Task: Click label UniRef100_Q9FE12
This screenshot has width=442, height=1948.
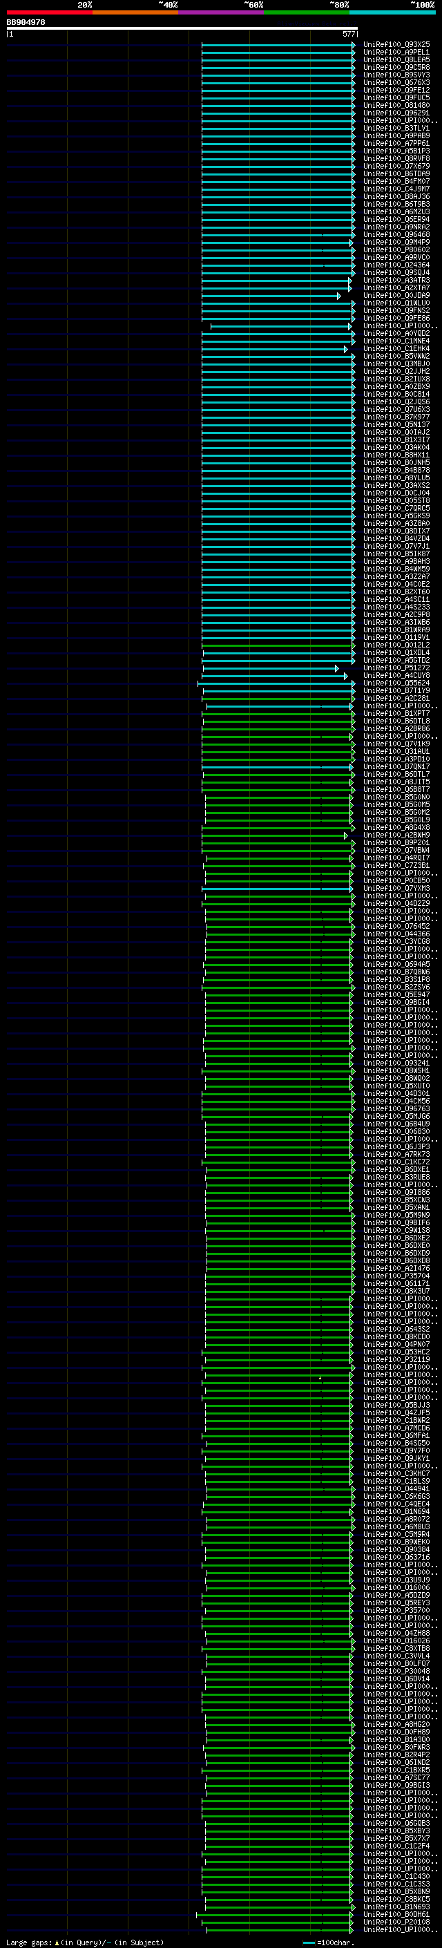Action: click(396, 90)
